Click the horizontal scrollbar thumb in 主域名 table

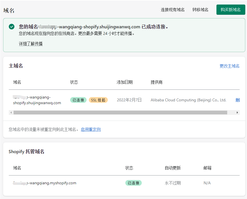(120, 112)
